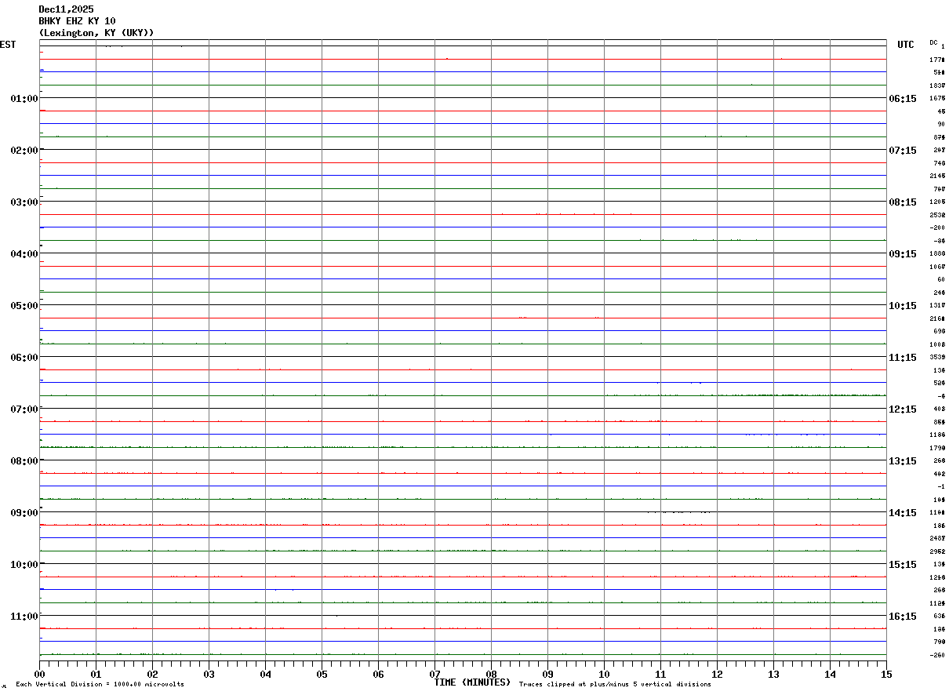Click the 08:15 UTC time label
Viewport: 949px width, 695px height.
pyautogui.click(x=903, y=202)
